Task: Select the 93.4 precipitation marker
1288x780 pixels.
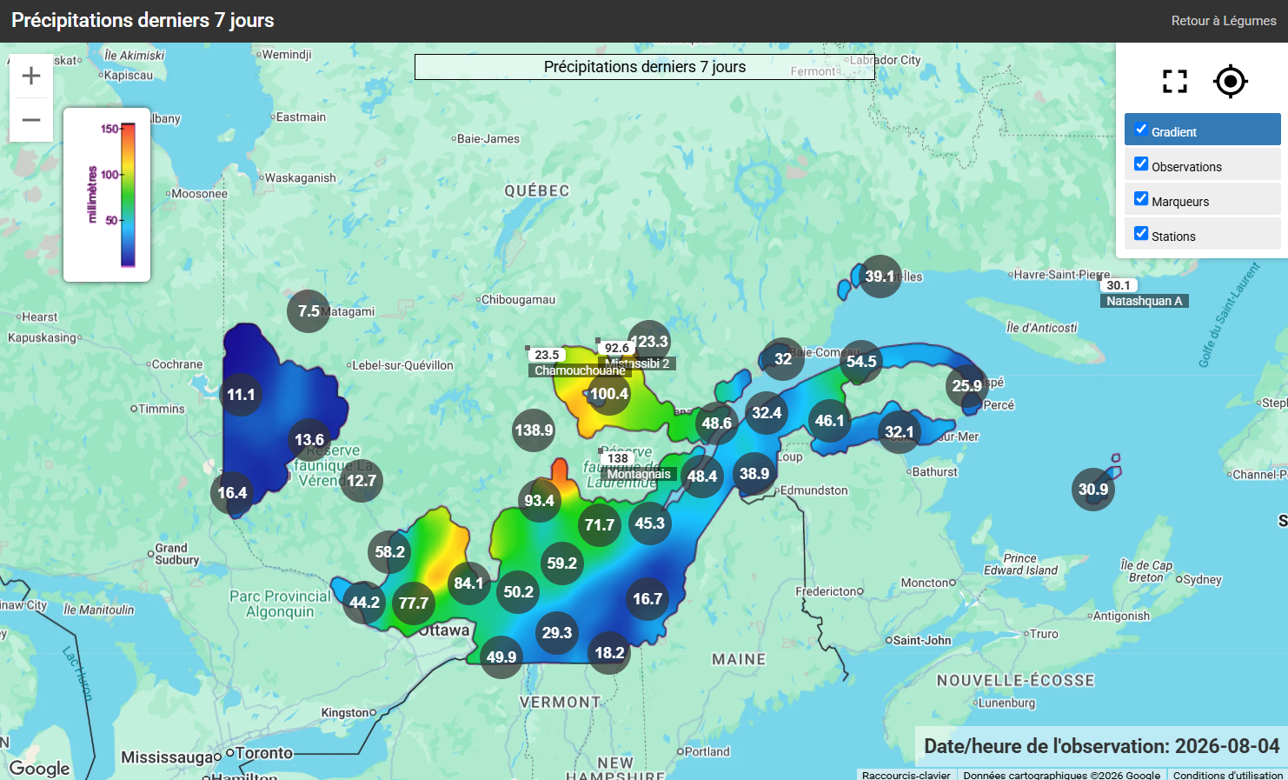Action: 540,501
